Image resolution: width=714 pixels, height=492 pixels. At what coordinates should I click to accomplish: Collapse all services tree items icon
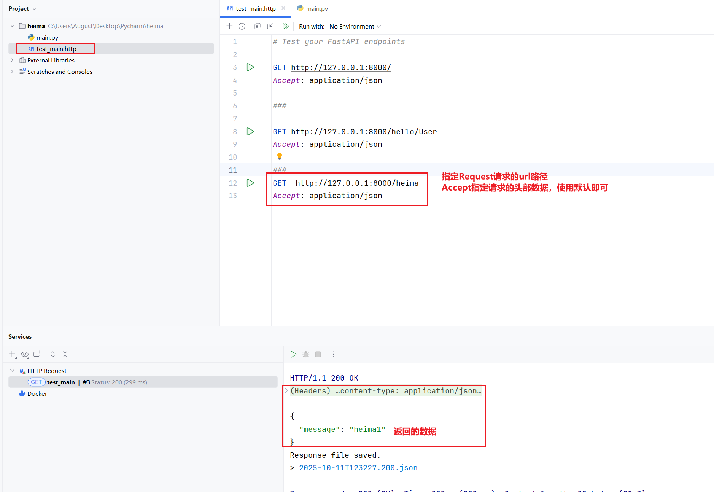tap(65, 354)
